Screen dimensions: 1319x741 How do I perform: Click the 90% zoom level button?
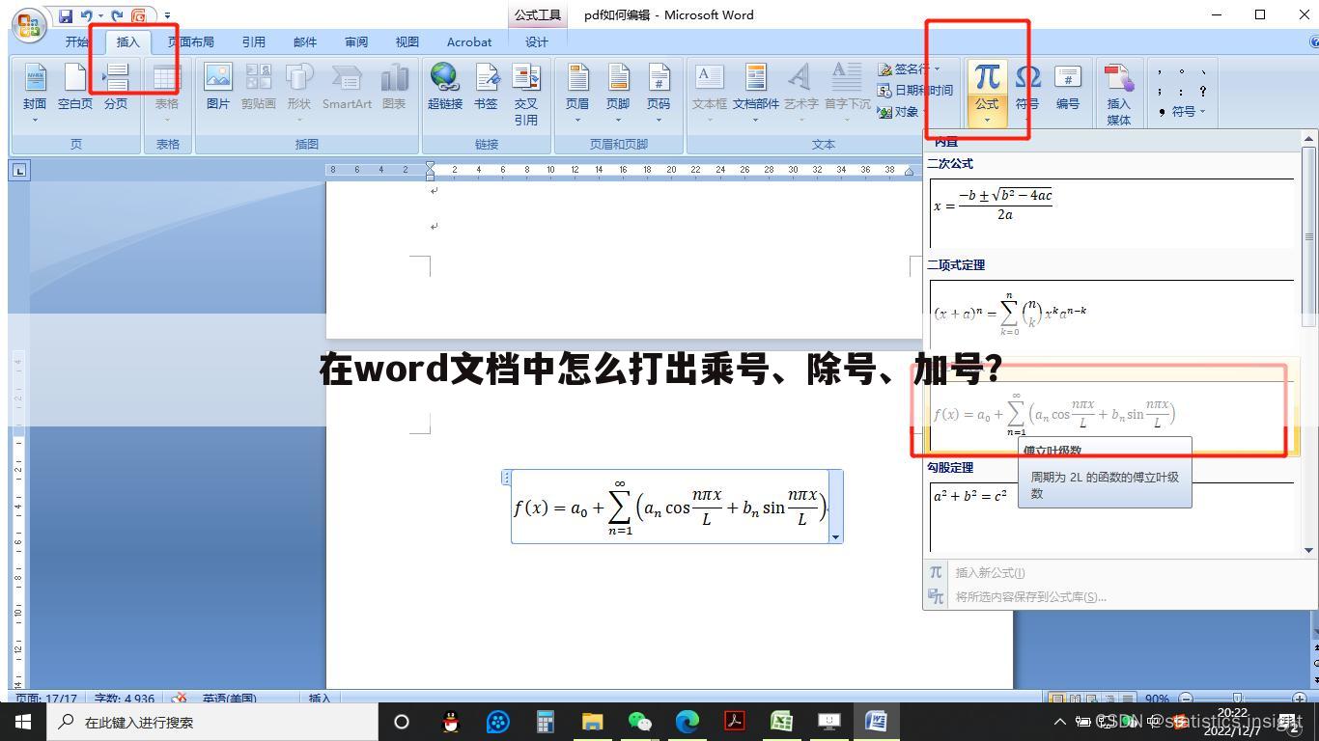[1157, 699]
